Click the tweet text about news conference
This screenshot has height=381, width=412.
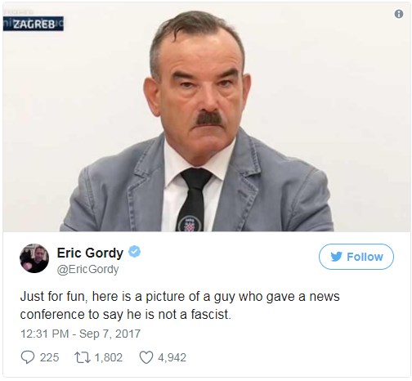180,305
